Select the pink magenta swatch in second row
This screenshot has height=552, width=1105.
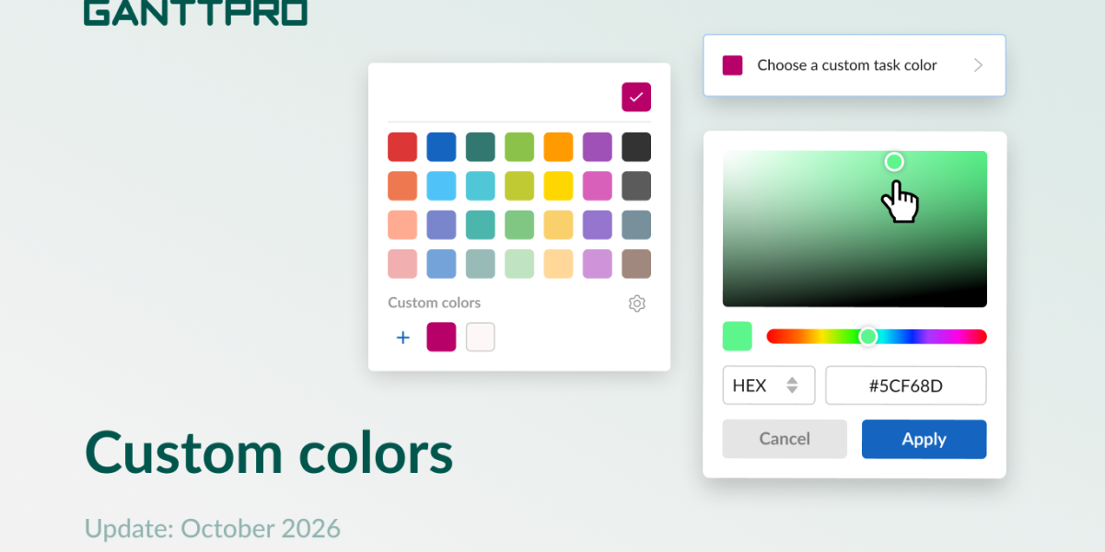coord(597,186)
